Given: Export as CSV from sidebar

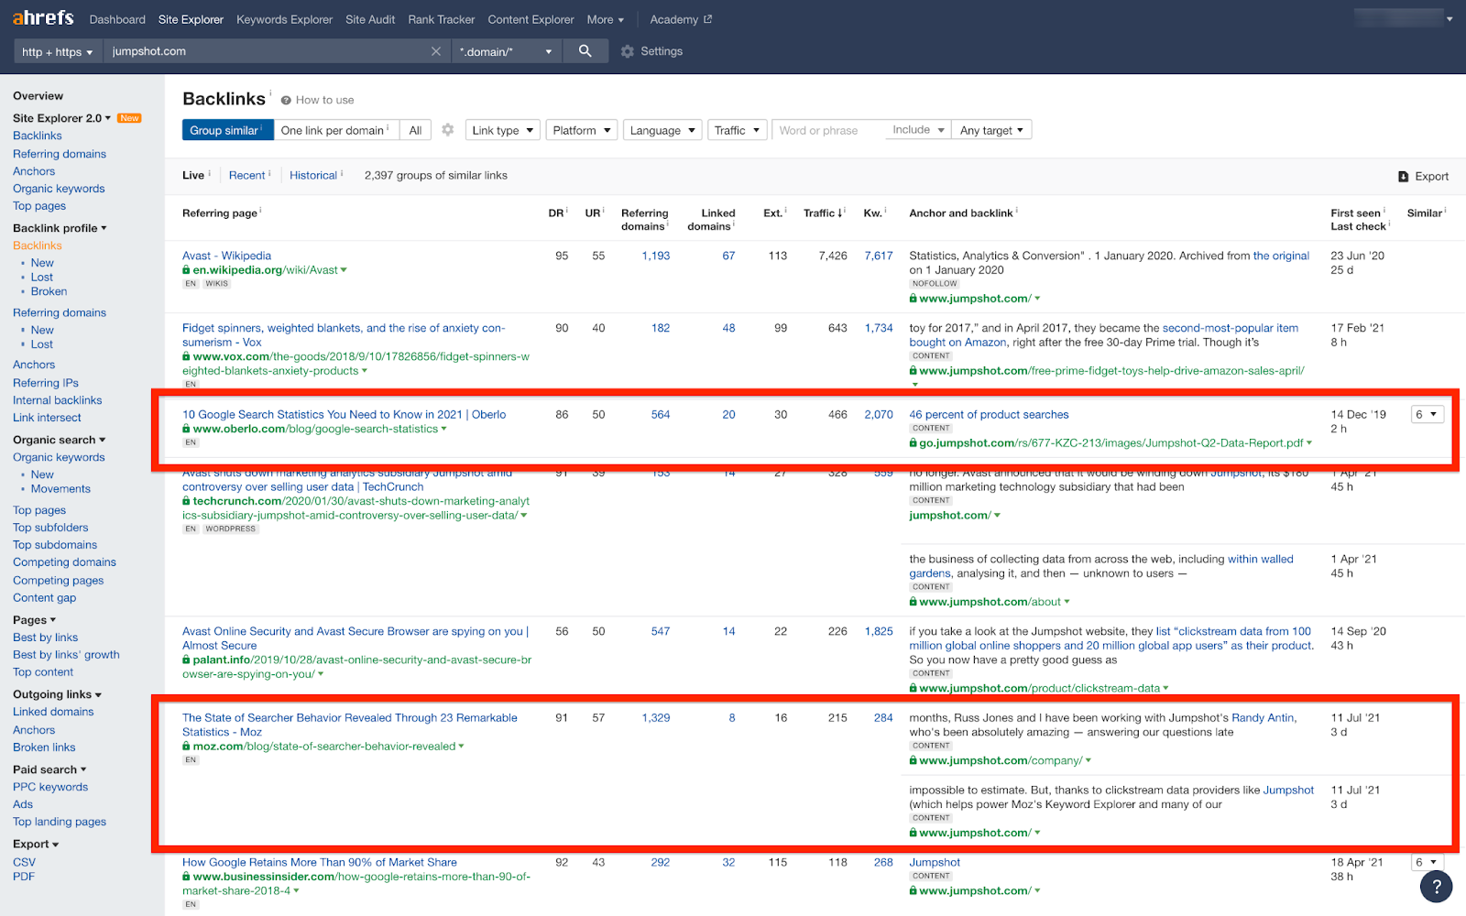Looking at the screenshot, I should [24, 862].
